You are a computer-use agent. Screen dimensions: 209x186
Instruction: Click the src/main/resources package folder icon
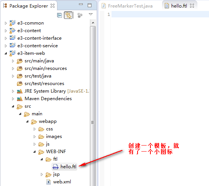(x=20, y=68)
